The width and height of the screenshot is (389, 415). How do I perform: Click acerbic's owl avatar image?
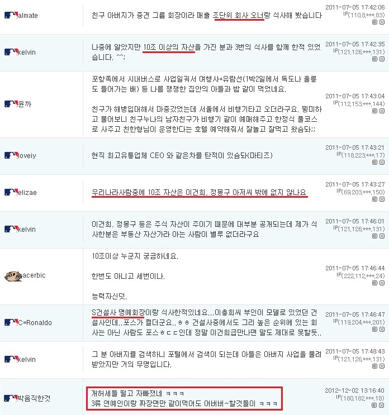coord(13,276)
